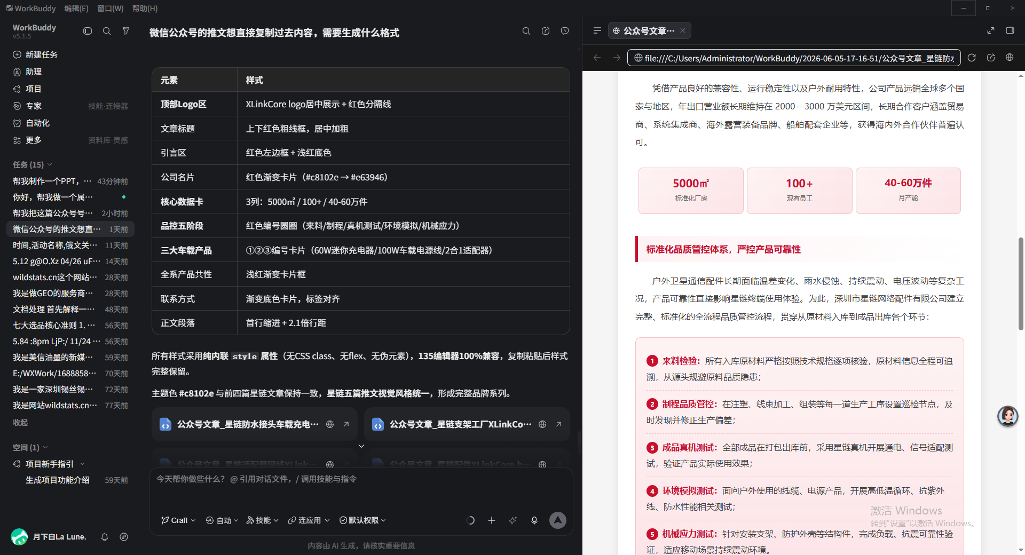The height and width of the screenshot is (555, 1025).
Task: Open search in WorkBuddy sidebar
Action: pyautogui.click(x=107, y=31)
